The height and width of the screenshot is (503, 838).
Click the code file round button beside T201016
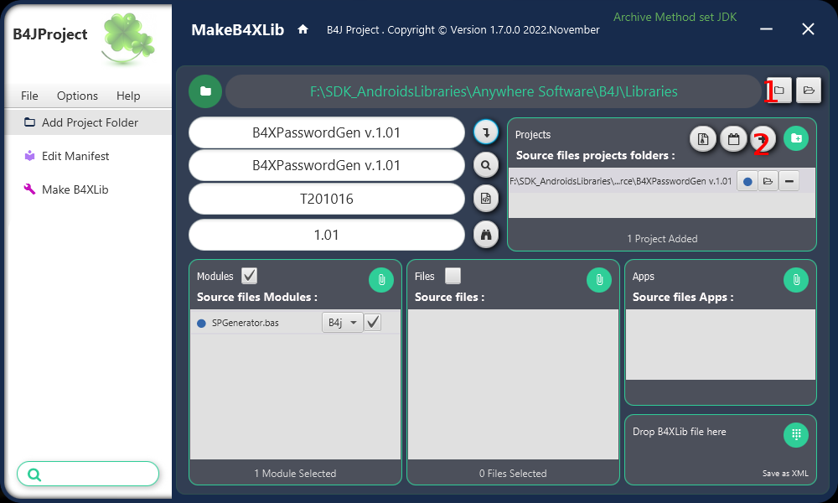coord(486,199)
